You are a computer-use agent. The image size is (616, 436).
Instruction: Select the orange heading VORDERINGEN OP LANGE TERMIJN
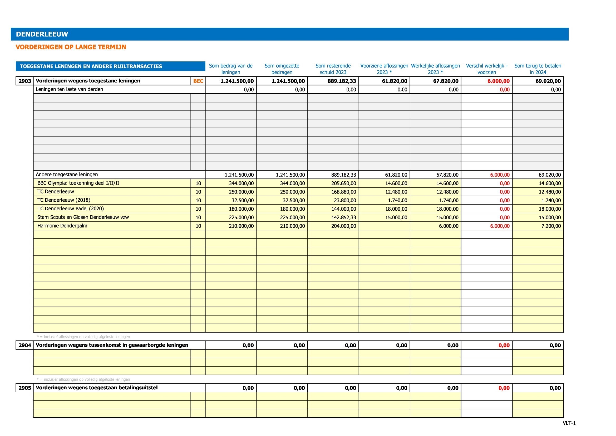(x=71, y=47)
